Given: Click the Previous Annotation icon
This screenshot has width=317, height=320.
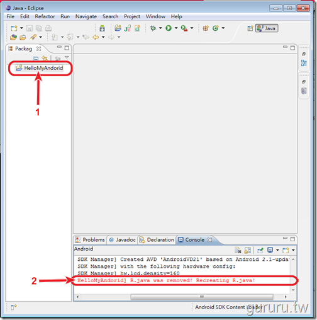Looking at the screenshot, I should [x=70, y=37].
